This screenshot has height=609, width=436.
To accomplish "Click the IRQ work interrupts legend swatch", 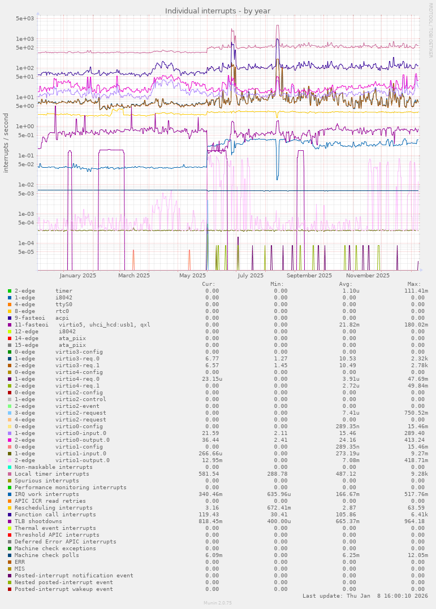I will click(10, 494).
